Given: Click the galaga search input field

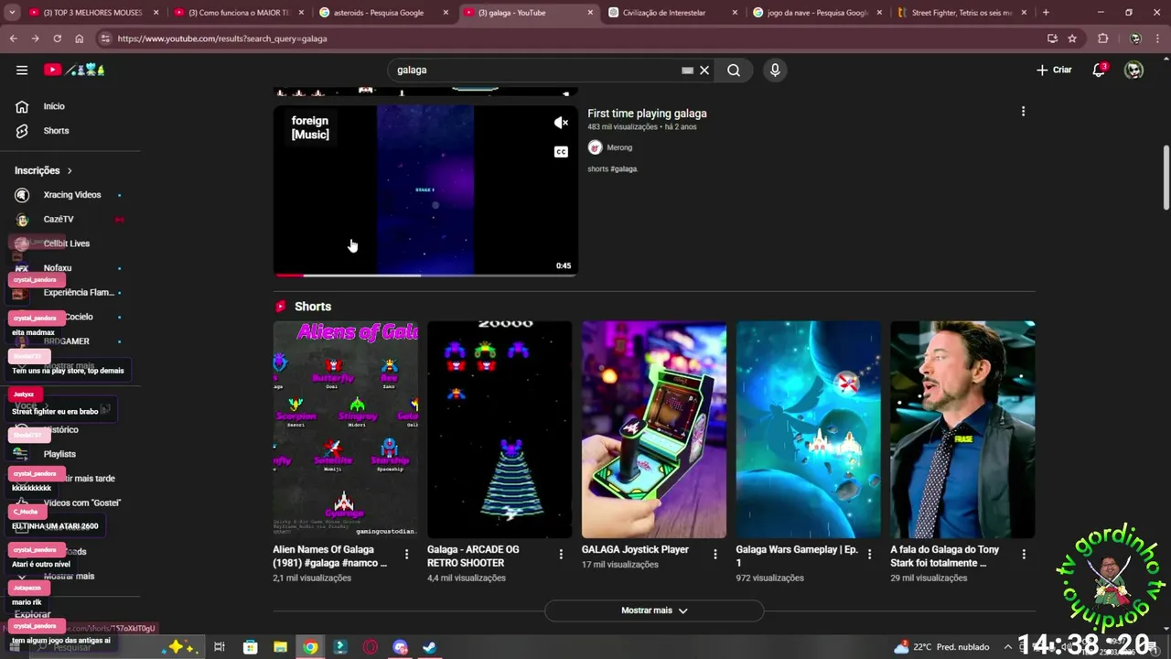Looking at the screenshot, I should coord(535,70).
